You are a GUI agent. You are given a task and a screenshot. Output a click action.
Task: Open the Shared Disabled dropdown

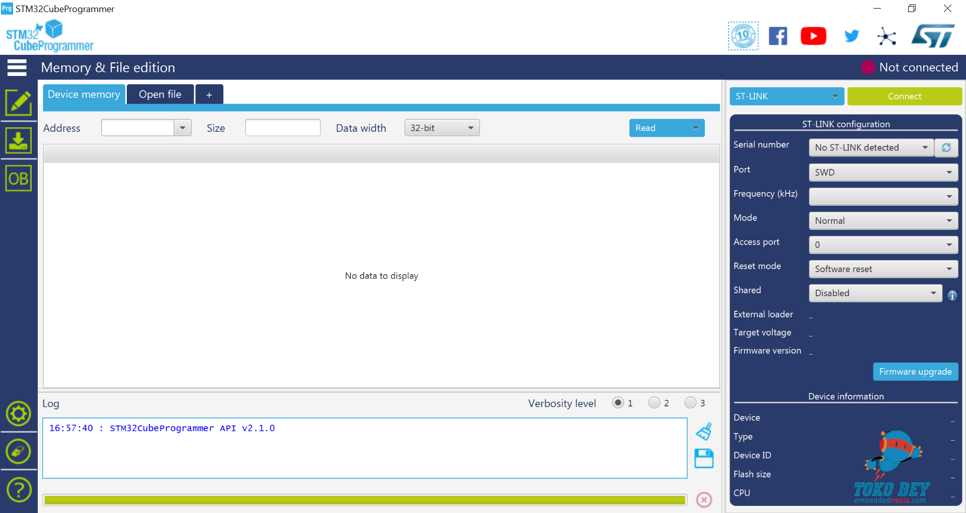pos(875,293)
